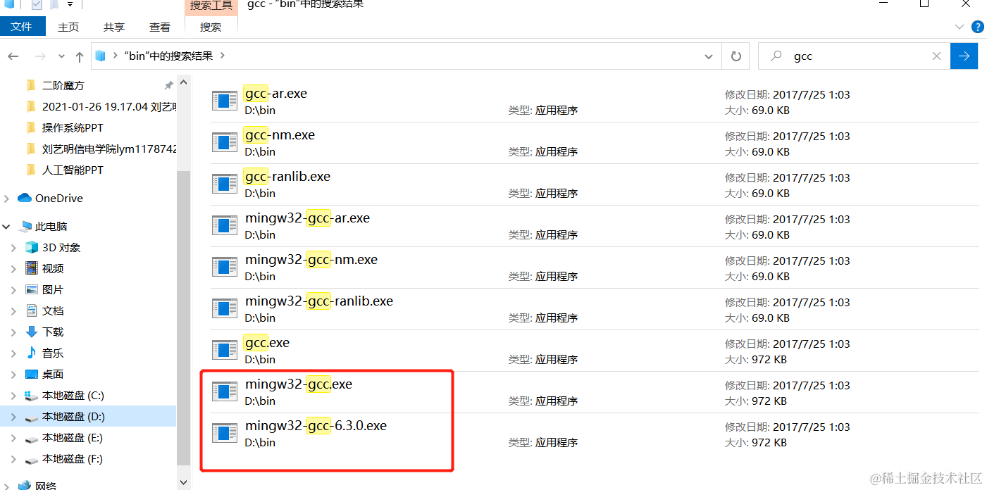The width and height of the screenshot is (987, 490).
Task: Select the gcc.exe file icon
Action: (225, 350)
